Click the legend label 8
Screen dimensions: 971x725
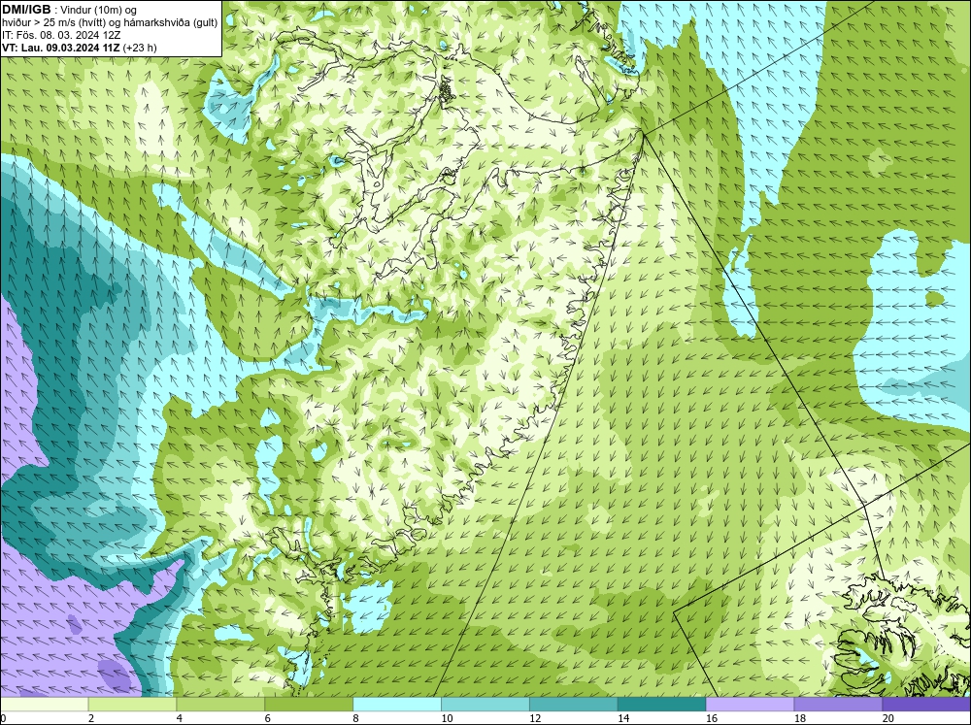click(356, 718)
